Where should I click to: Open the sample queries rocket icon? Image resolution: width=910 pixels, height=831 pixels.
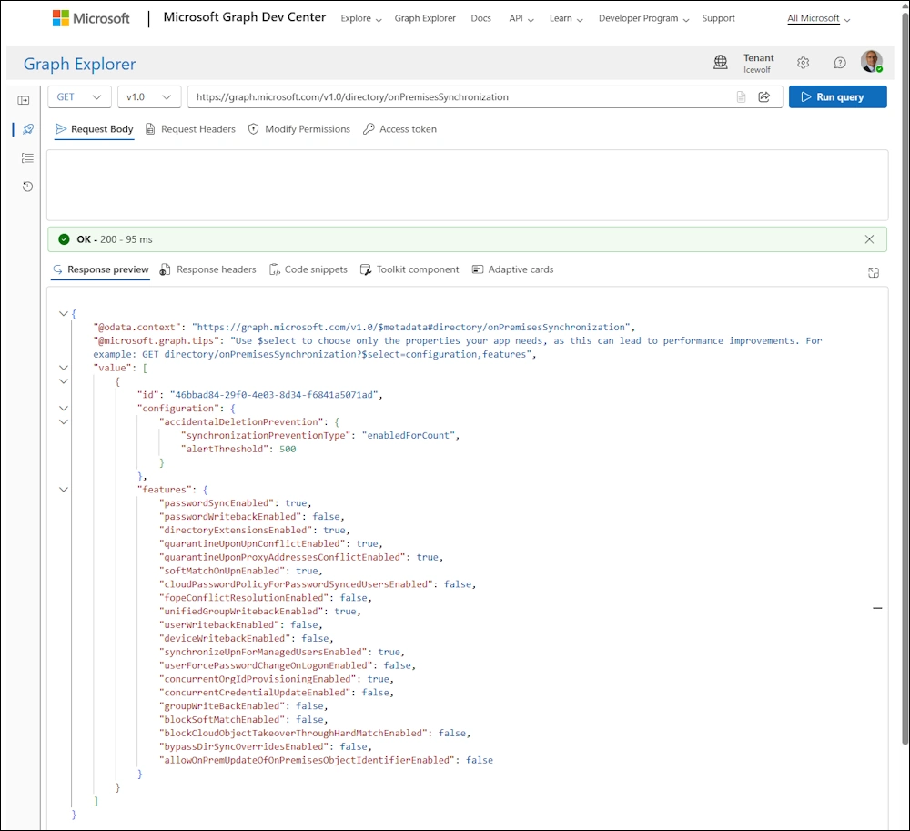pos(27,129)
